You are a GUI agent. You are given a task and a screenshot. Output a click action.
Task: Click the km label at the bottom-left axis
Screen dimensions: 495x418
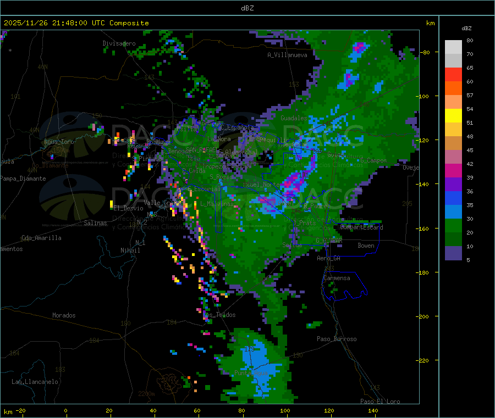8,412
